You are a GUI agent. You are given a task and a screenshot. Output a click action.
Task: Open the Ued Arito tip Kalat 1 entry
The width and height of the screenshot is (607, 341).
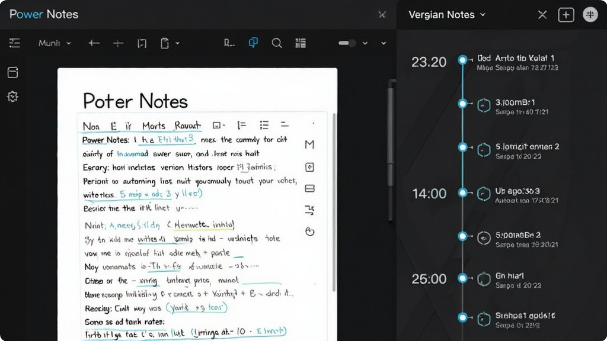(x=517, y=63)
